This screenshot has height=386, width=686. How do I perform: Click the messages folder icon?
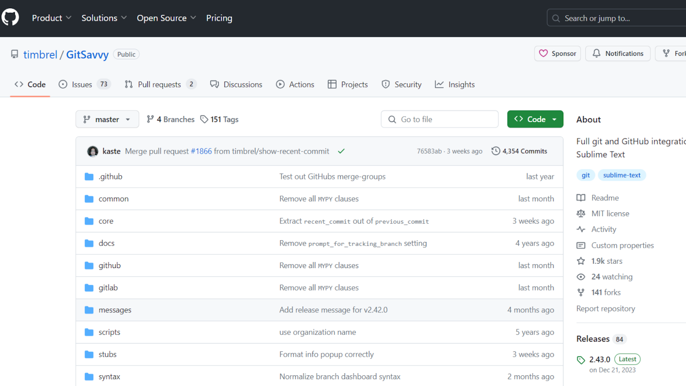tap(89, 310)
